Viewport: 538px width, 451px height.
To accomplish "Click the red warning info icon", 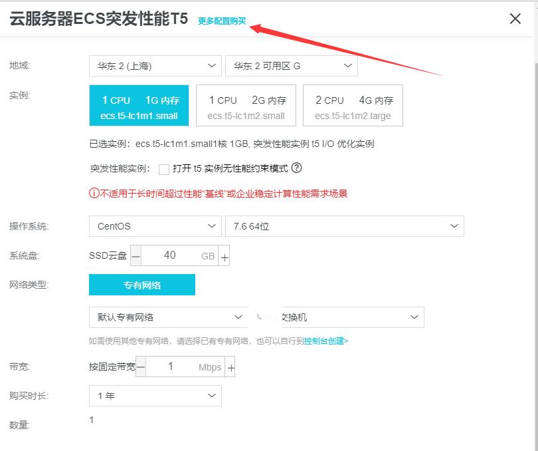I will click(94, 193).
